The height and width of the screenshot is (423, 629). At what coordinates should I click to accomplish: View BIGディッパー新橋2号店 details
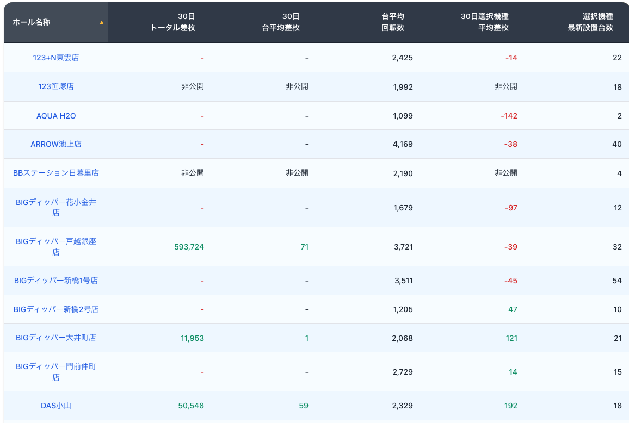56,309
